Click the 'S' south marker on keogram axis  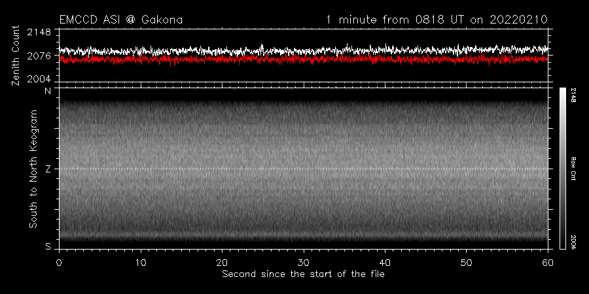tap(47, 246)
